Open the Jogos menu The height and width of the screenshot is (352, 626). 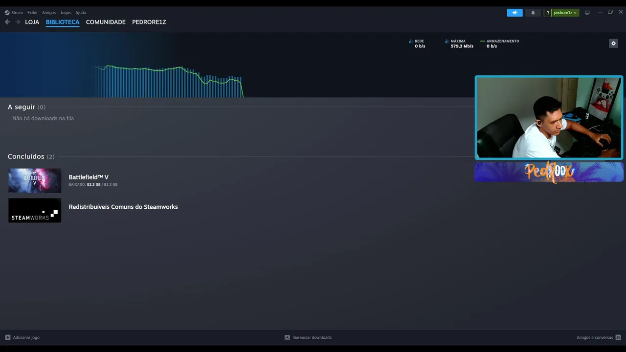tap(66, 13)
